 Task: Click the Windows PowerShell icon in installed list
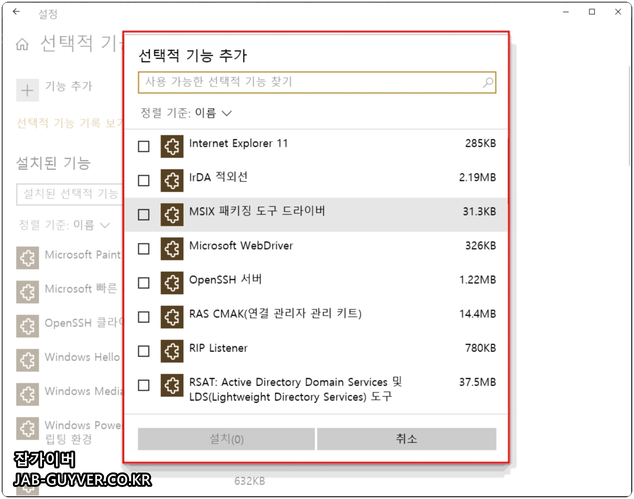[27, 429]
